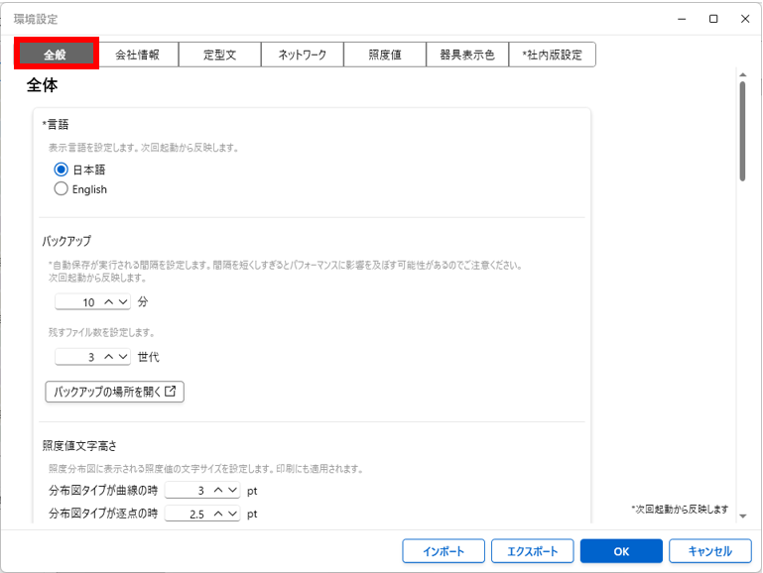The image size is (763, 573).
Task: Select the 日本語 language radio button
Action: click(62, 170)
